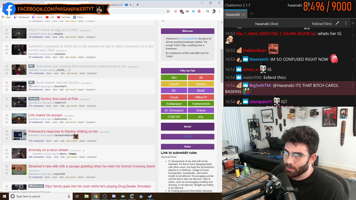Viewport: 356px width, 200px height.
Task: Upvote Pokimane's response post
Action: click(x=7, y=132)
